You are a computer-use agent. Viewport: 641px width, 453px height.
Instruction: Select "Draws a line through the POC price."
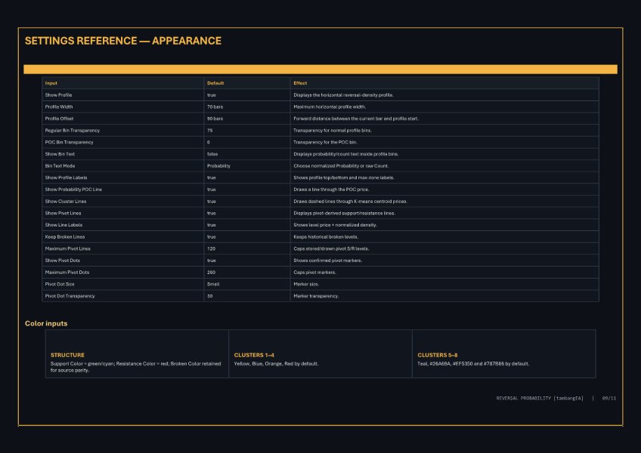332,190
